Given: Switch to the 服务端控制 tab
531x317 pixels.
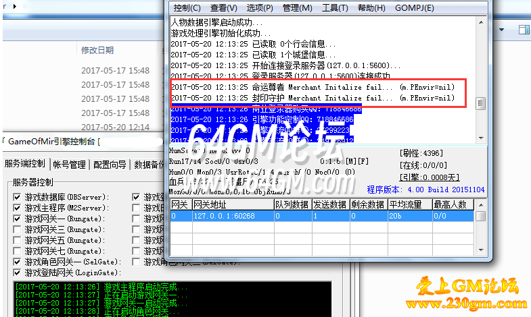Looking at the screenshot, I should [25, 164].
